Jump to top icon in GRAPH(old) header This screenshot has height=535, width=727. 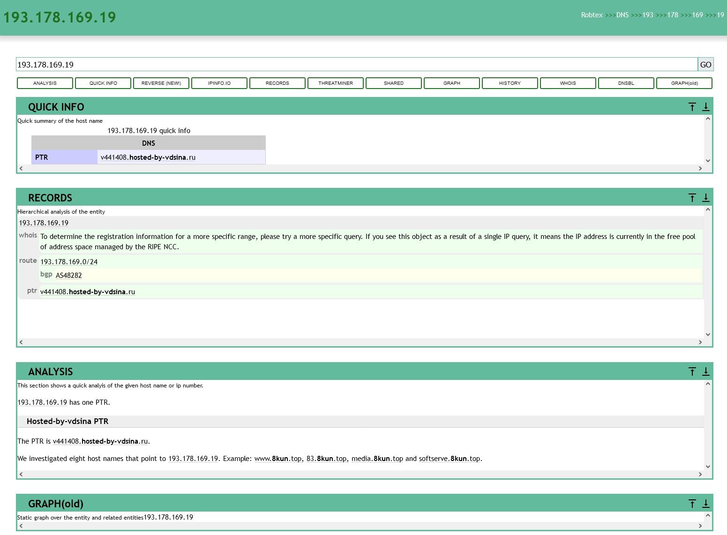tap(692, 504)
